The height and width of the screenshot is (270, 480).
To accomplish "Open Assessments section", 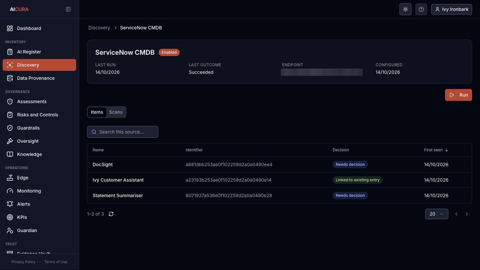I will (x=39, y=102).
